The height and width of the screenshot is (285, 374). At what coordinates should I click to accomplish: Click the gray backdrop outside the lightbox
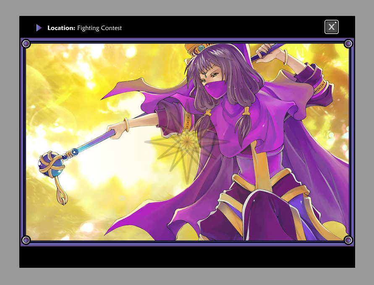9,143
